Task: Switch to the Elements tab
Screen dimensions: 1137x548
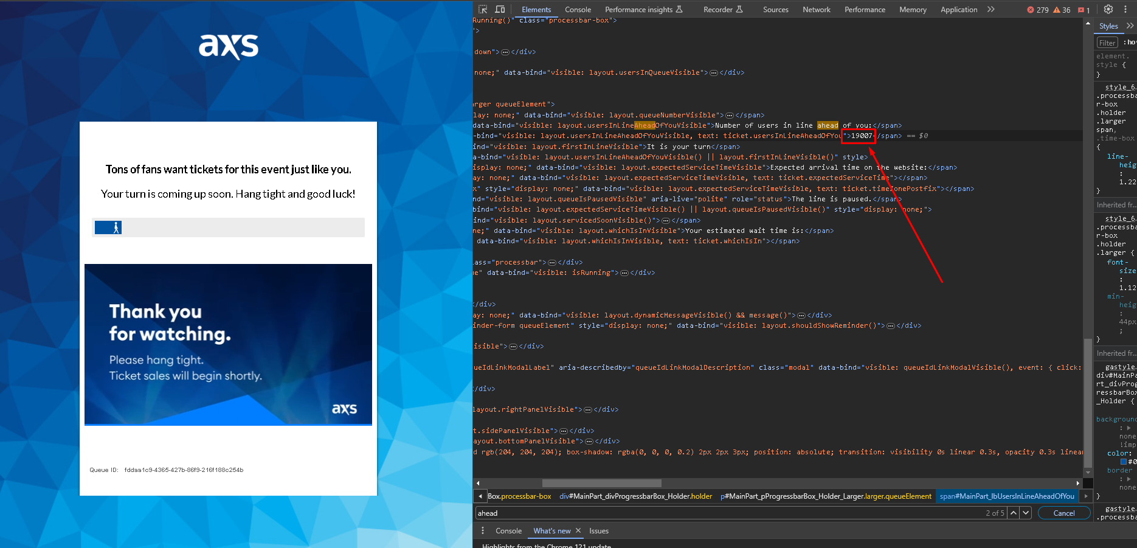Action: (x=536, y=9)
